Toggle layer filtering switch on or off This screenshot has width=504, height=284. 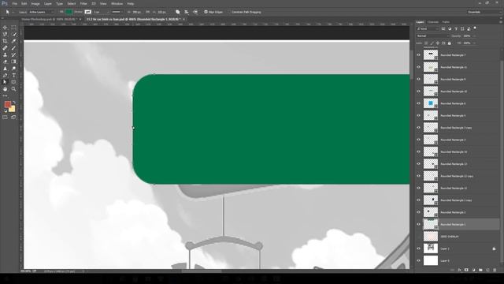point(475,28)
